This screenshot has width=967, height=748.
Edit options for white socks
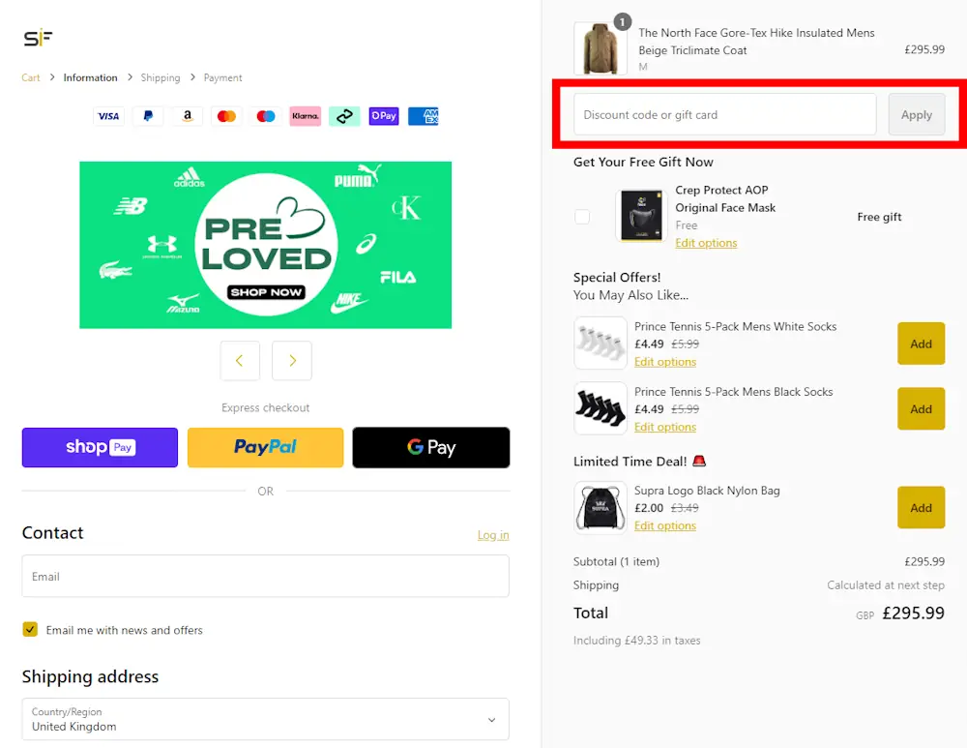(665, 362)
